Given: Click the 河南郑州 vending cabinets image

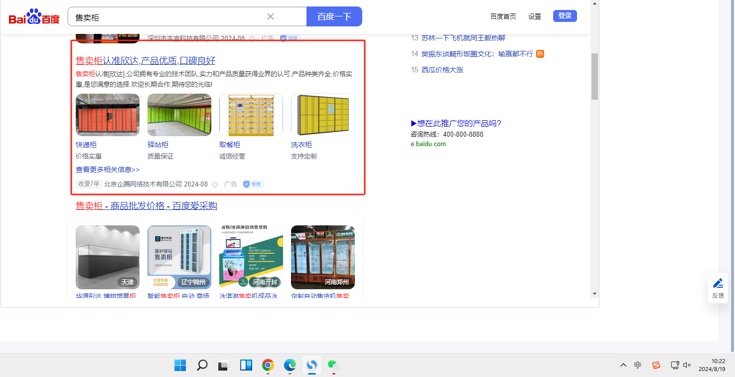Looking at the screenshot, I should tap(323, 257).
